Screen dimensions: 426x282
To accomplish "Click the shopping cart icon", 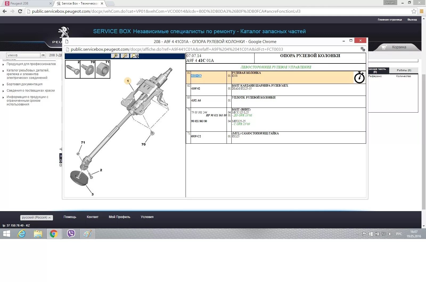I will coord(384,47).
